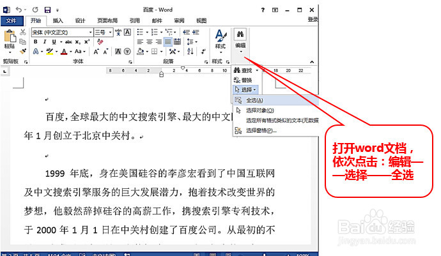Center align the text
The image size is (441, 256).
point(150,42)
